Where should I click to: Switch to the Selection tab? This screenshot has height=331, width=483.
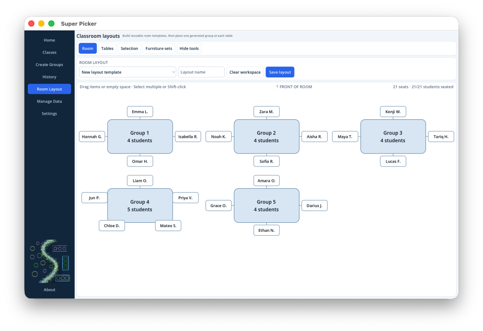click(x=129, y=48)
